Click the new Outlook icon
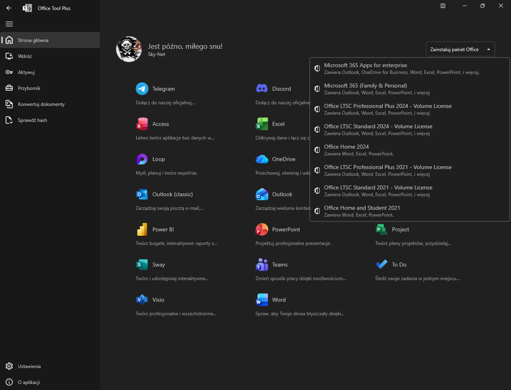This screenshot has height=390, width=511. coord(262,194)
